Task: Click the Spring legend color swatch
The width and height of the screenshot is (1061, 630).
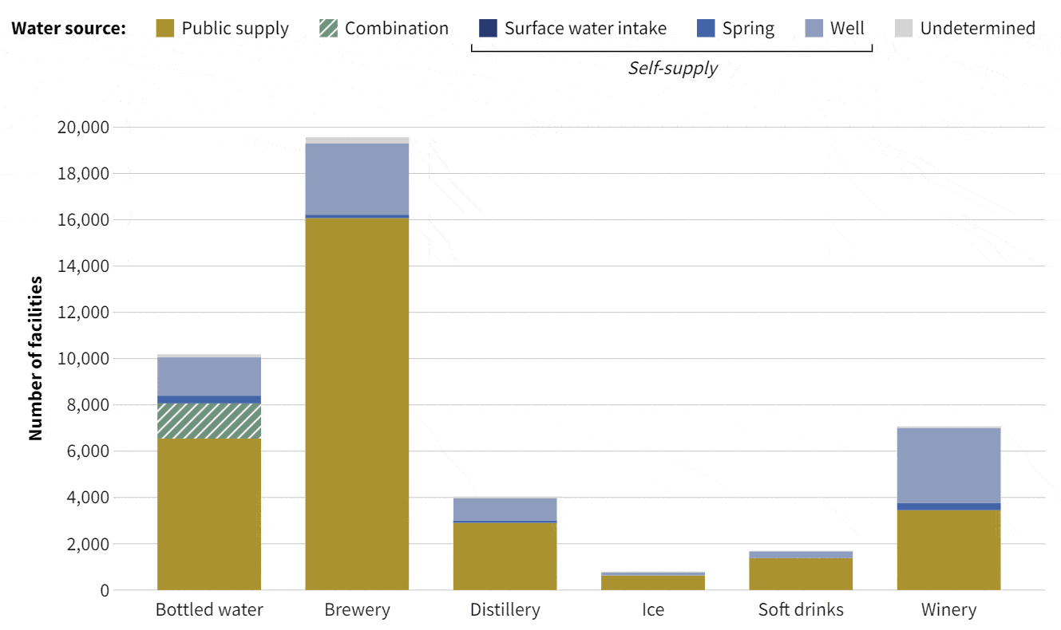Action: (x=706, y=29)
